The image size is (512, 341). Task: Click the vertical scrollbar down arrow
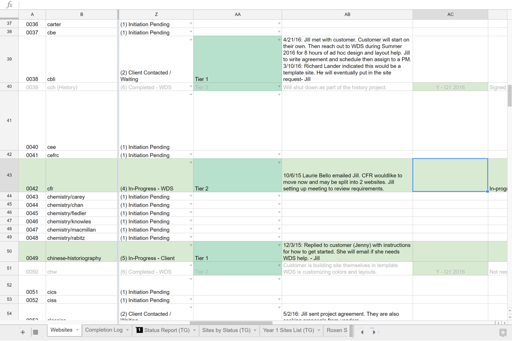coord(509,317)
